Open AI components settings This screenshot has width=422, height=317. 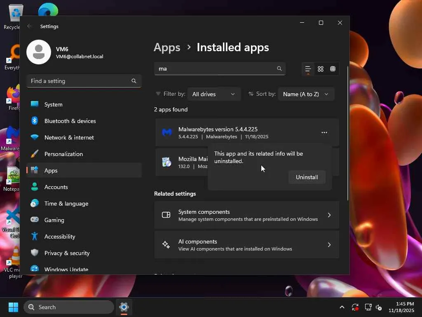click(x=246, y=245)
